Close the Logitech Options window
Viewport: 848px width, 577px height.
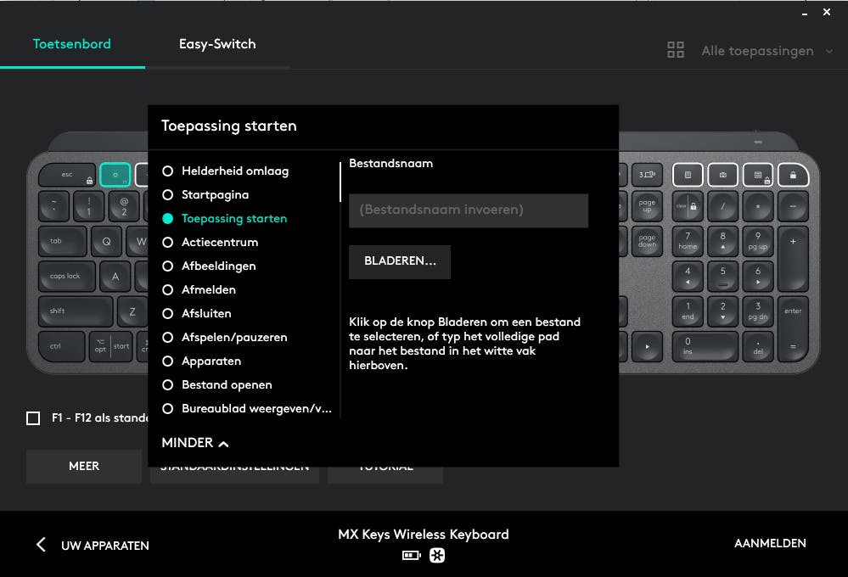coord(827,12)
